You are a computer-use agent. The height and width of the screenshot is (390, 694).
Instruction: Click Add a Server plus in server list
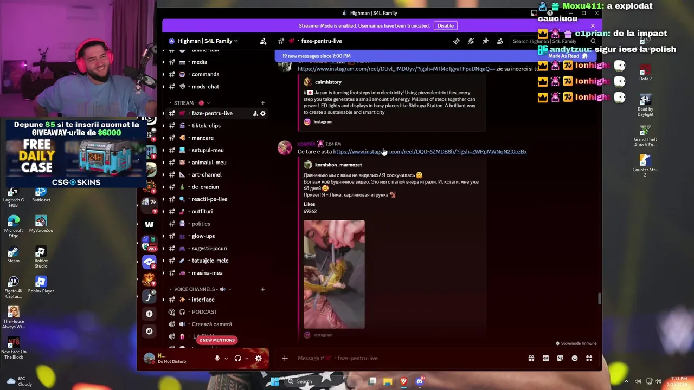click(149, 314)
